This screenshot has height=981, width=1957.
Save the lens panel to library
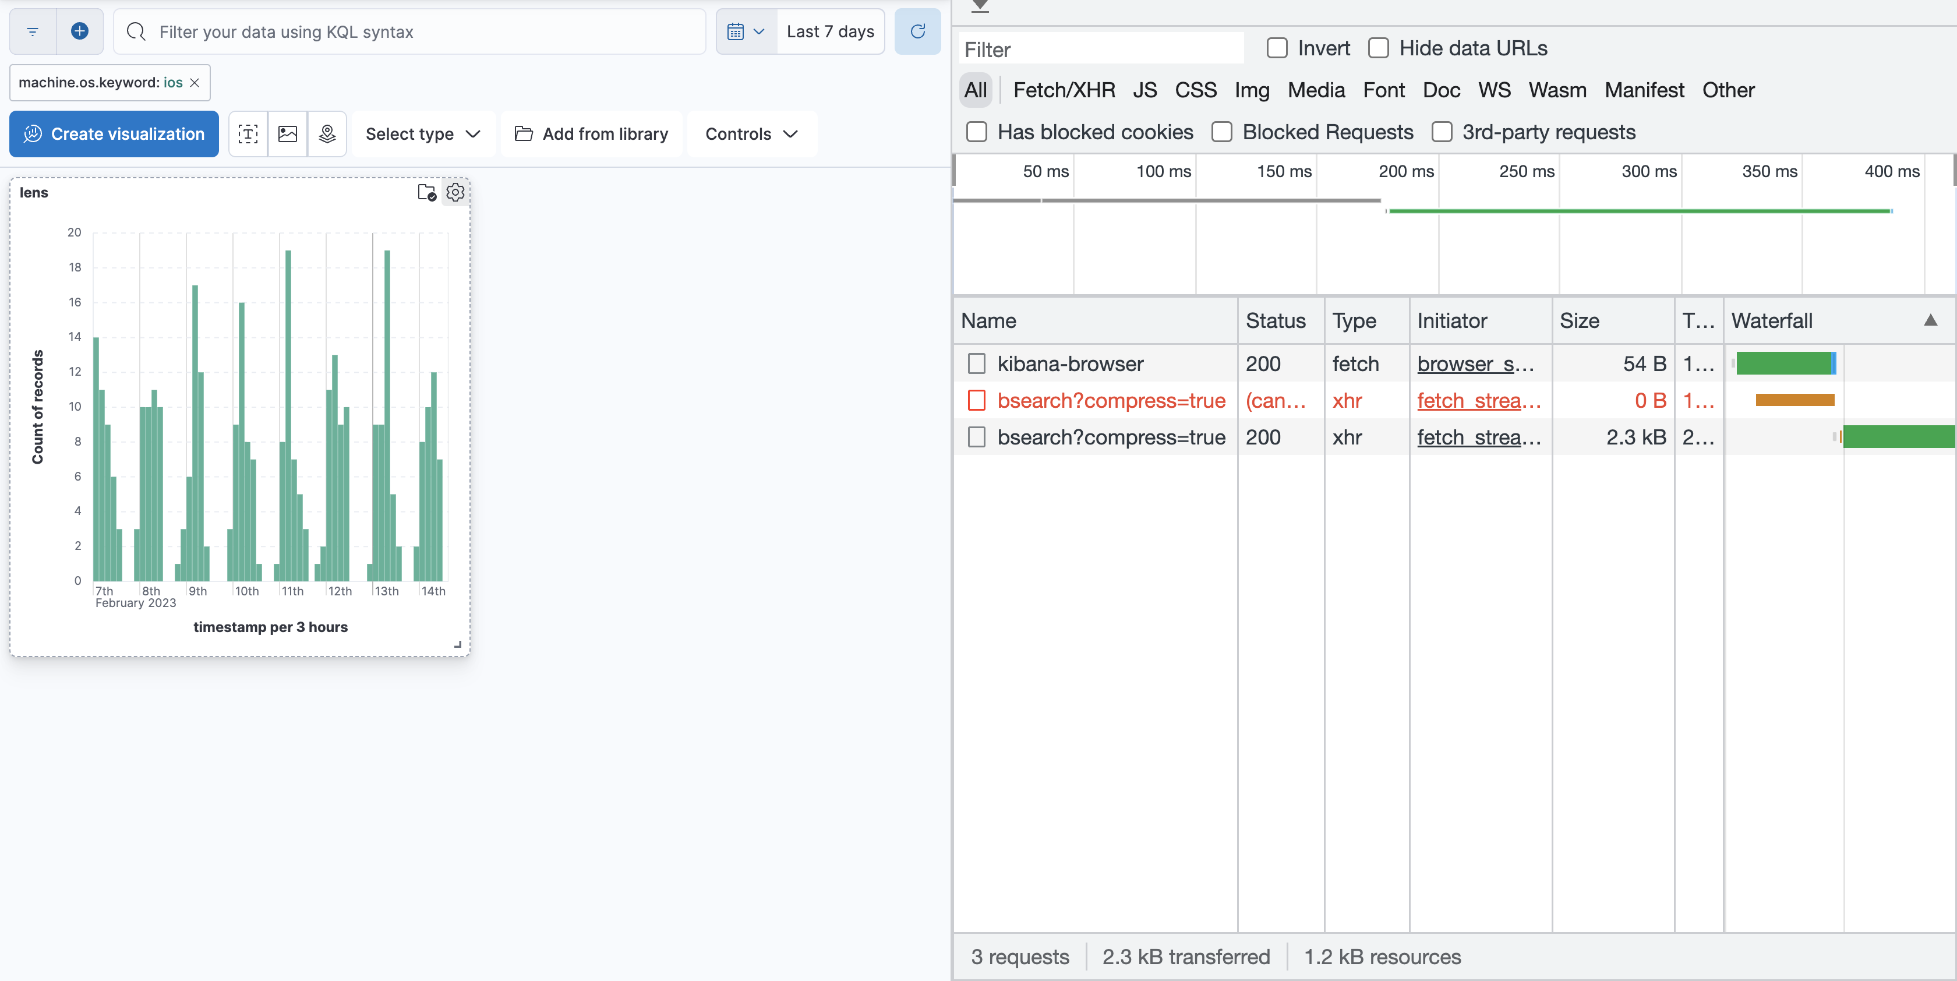pyautogui.click(x=426, y=192)
